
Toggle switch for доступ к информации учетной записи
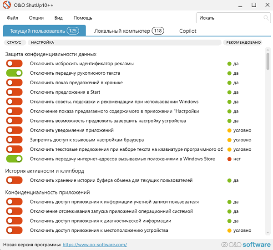tap(14, 202)
